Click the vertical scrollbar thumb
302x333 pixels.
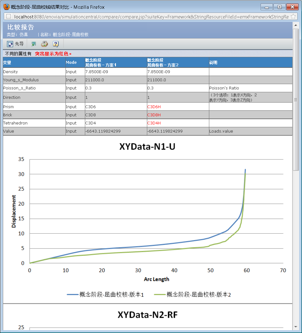click(x=296, y=100)
